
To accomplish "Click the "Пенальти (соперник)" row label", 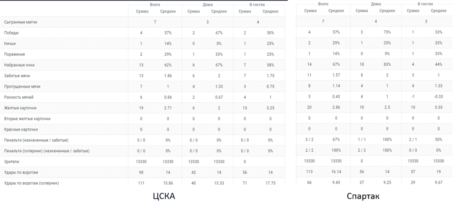I will pos(46,151).
